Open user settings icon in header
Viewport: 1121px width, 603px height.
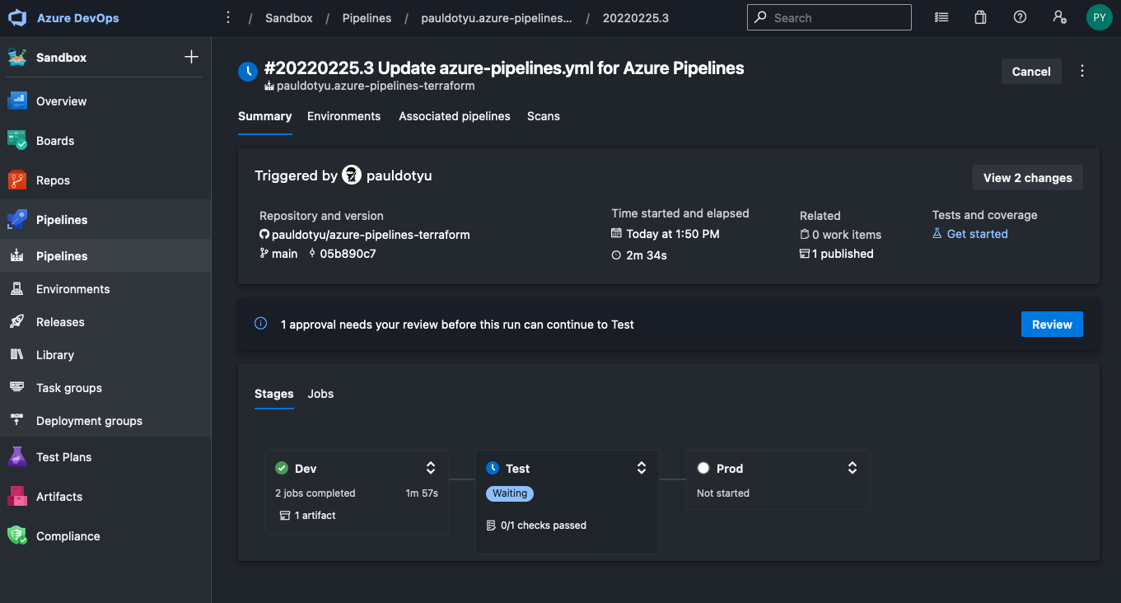pyautogui.click(x=1059, y=17)
